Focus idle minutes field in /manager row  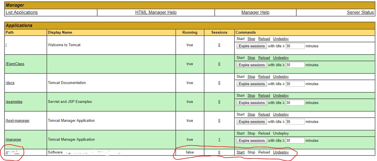(295, 141)
